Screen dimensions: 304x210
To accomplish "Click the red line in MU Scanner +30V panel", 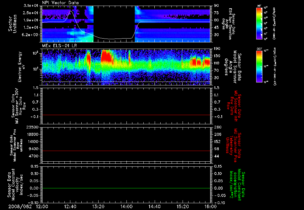I will click(x=126, y=115).
